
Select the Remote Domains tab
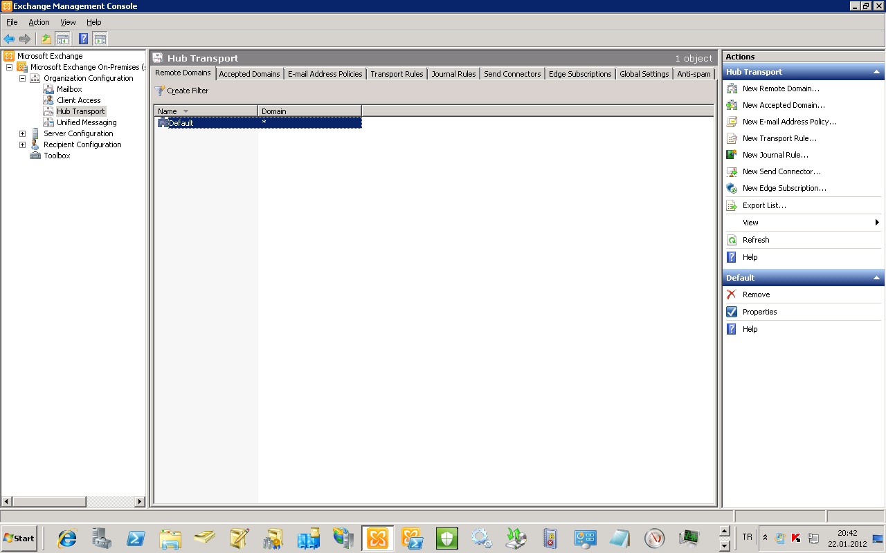(x=183, y=73)
